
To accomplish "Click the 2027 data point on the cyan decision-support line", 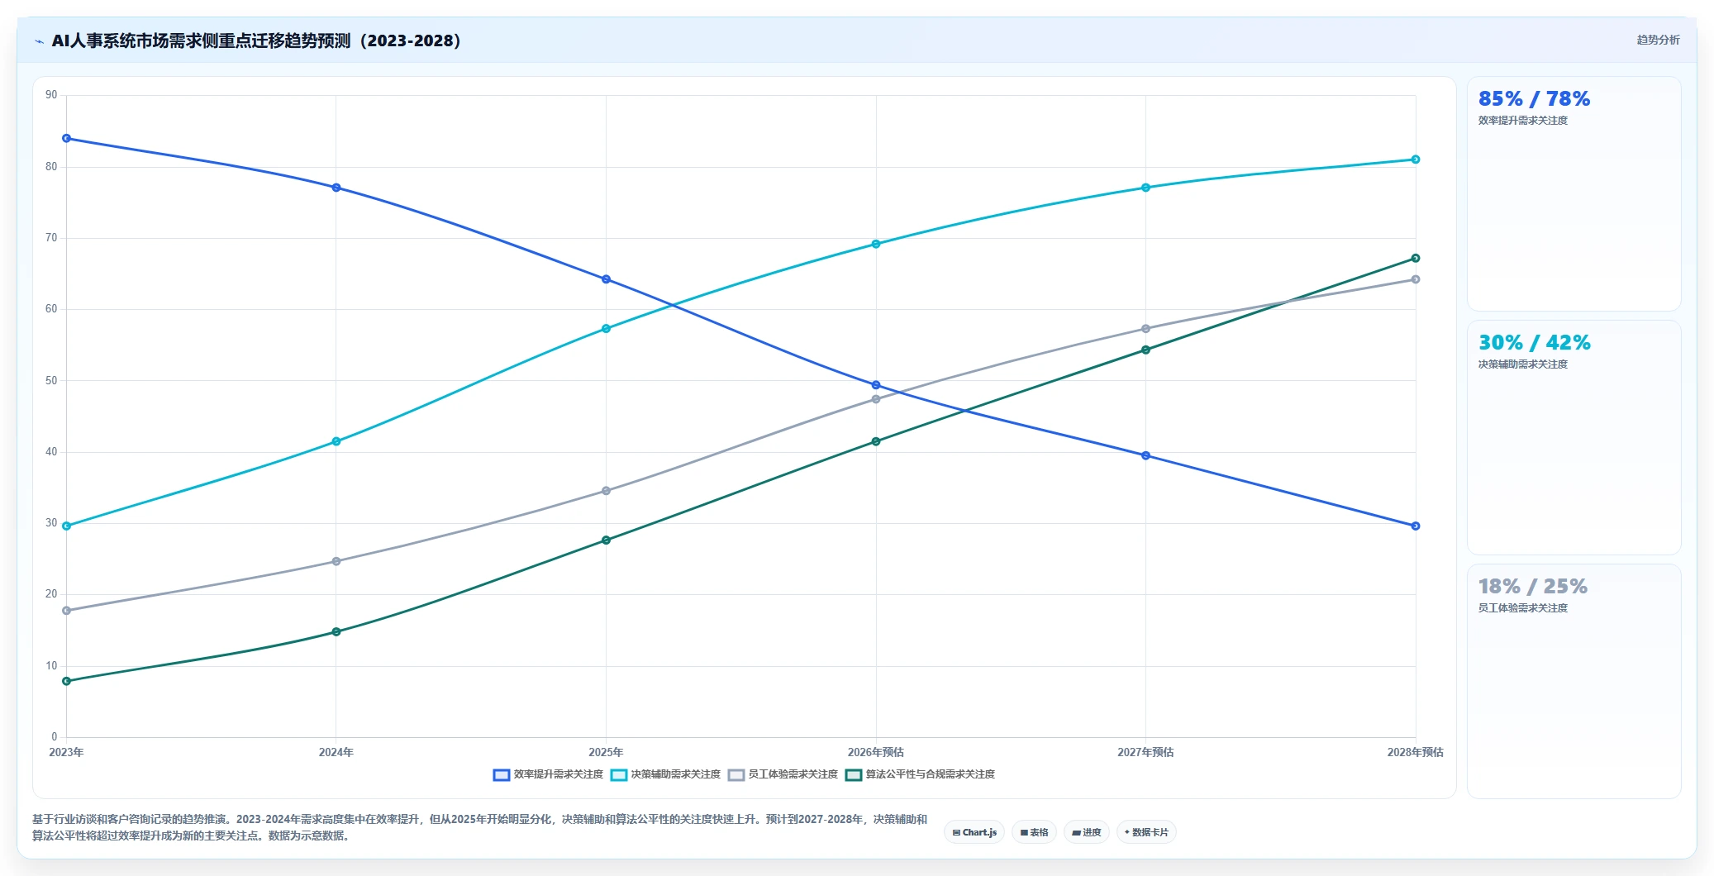I will coord(1145,188).
